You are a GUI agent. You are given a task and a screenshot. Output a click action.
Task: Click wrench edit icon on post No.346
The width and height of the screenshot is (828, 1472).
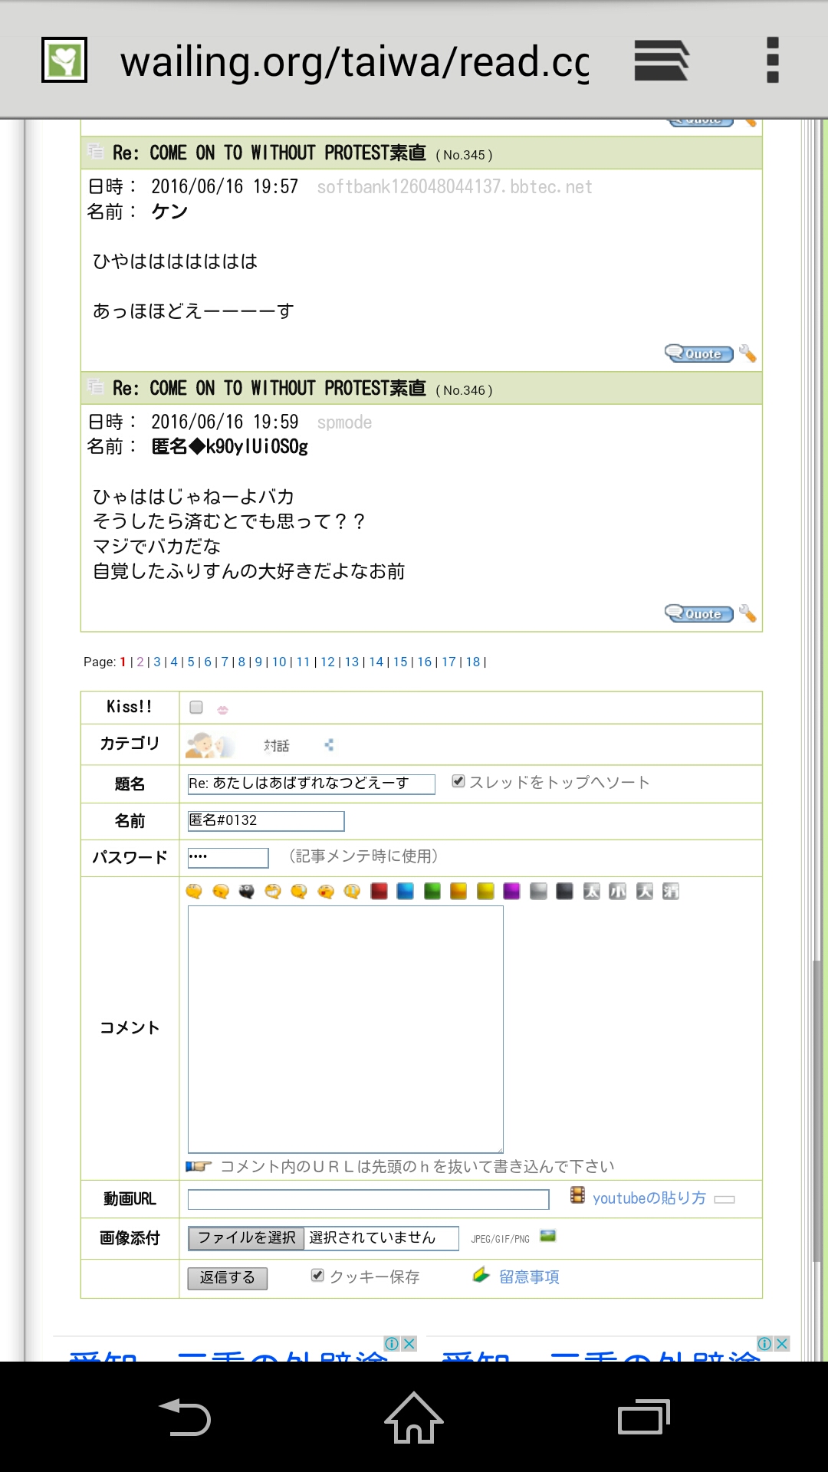(x=747, y=614)
